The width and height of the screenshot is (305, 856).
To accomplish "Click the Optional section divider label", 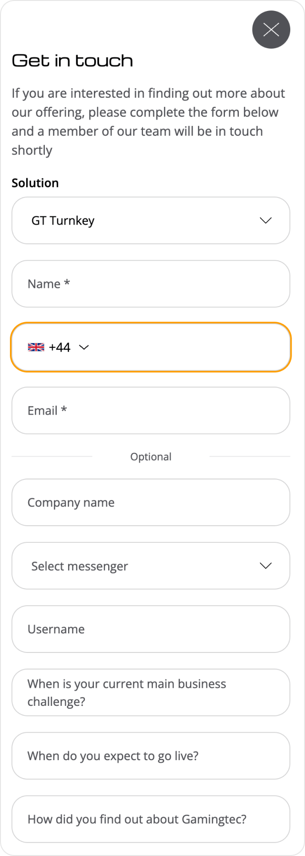I will pos(151,457).
